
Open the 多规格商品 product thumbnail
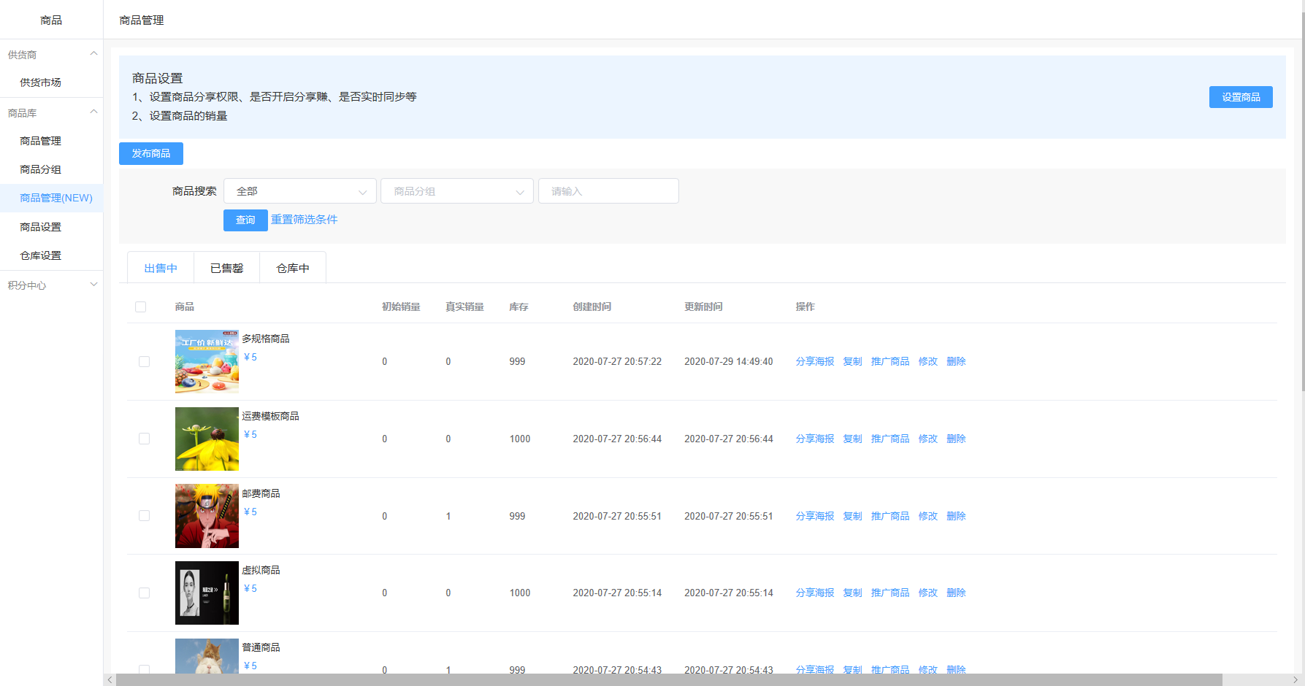207,362
